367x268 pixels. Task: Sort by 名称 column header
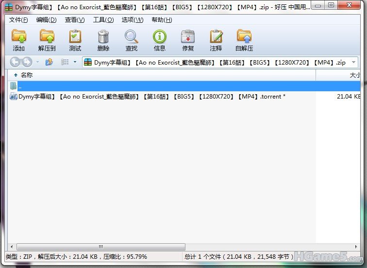tap(27, 75)
